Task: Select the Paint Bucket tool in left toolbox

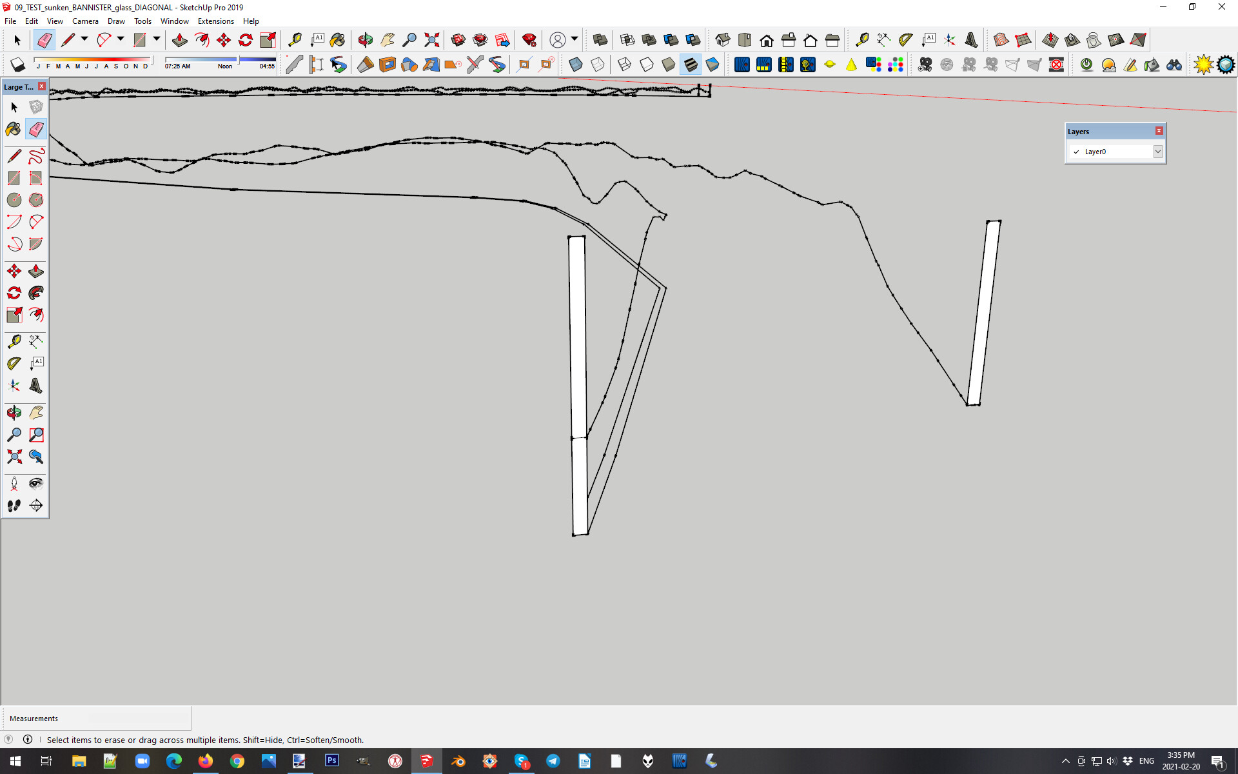Action: click(14, 130)
